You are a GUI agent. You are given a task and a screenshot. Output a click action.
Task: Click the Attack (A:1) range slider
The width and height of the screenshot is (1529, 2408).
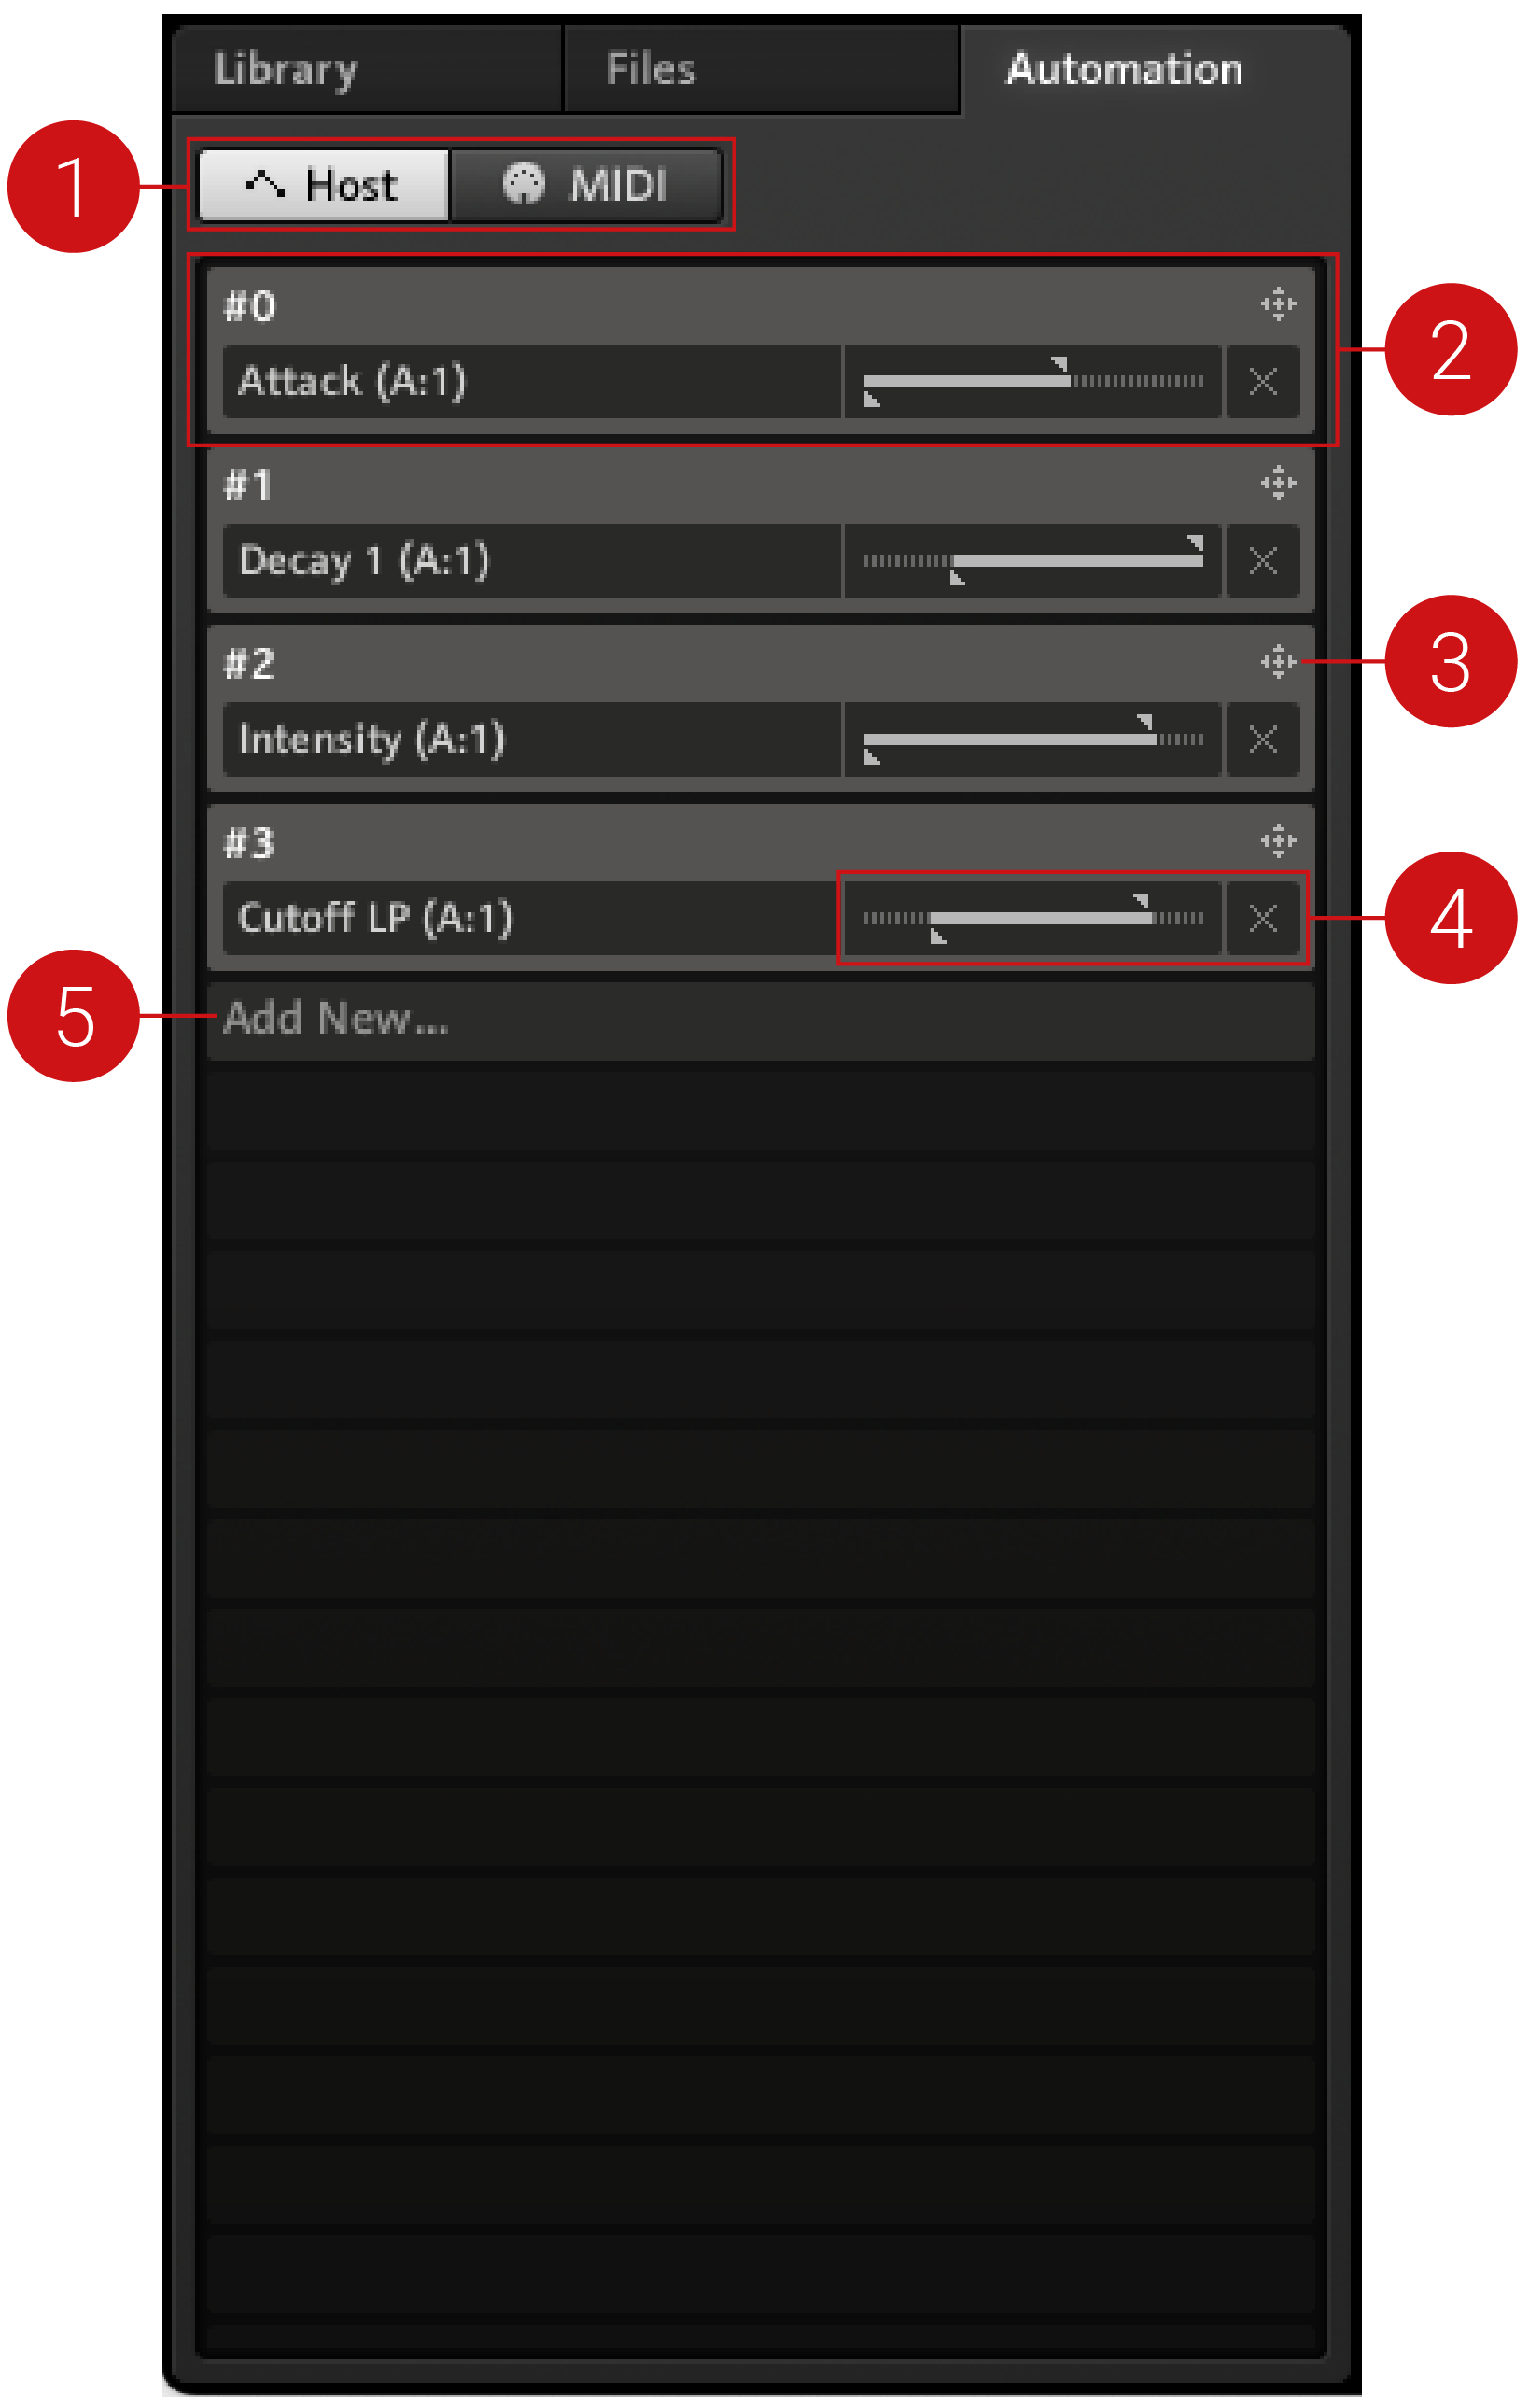pos(1033,381)
